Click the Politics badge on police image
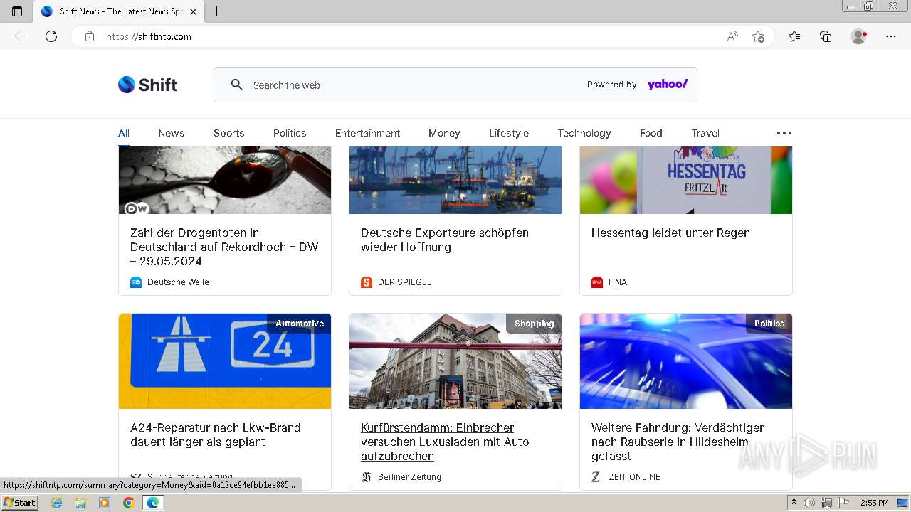Viewport: 911px width, 512px height. pyautogui.click(x=769, y=324)
